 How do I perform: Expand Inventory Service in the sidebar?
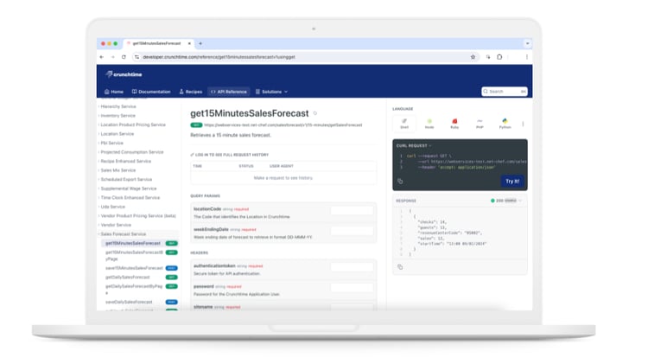[x=118, y=116]
